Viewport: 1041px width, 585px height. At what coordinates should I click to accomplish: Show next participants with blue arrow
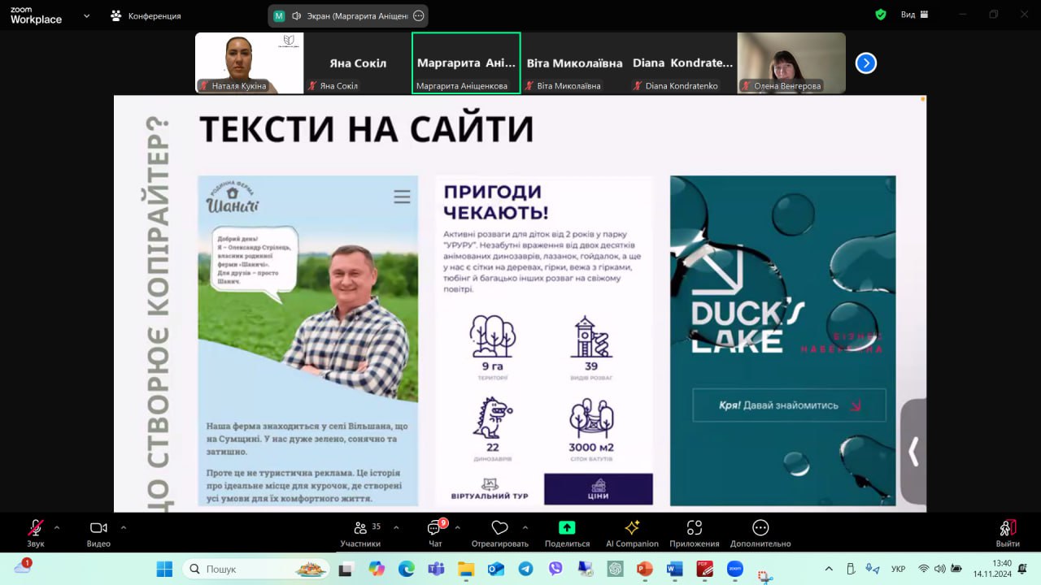[x=866, y=63]
